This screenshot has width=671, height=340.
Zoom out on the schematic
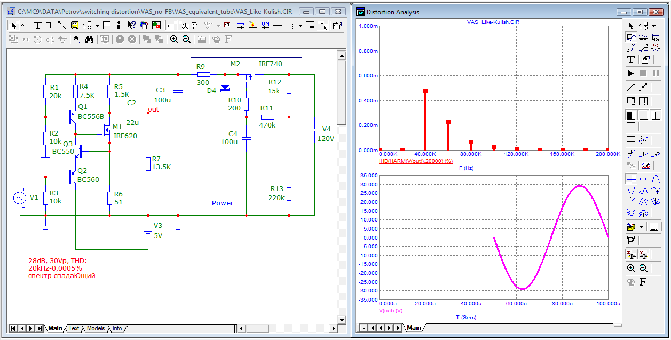(x=186, y=39)
